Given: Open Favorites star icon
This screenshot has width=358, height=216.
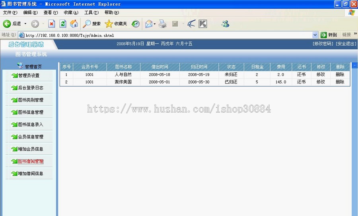Looking at the screenshot, I should (x=109, y=24).
